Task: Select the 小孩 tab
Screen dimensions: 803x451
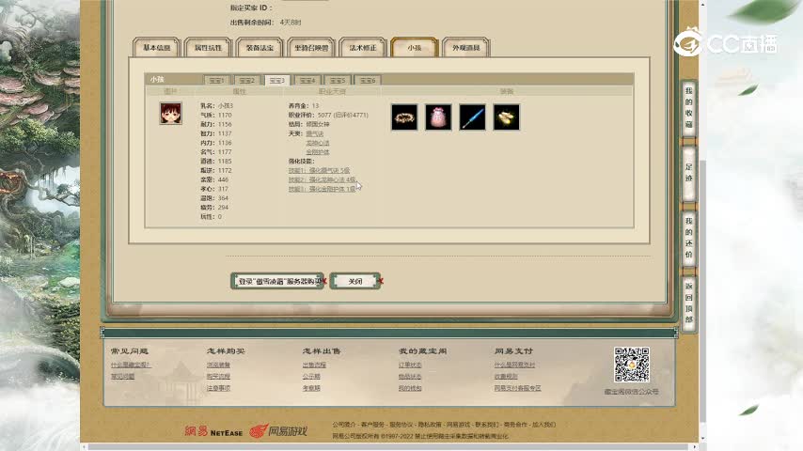Action: click(x=415, y=48)
